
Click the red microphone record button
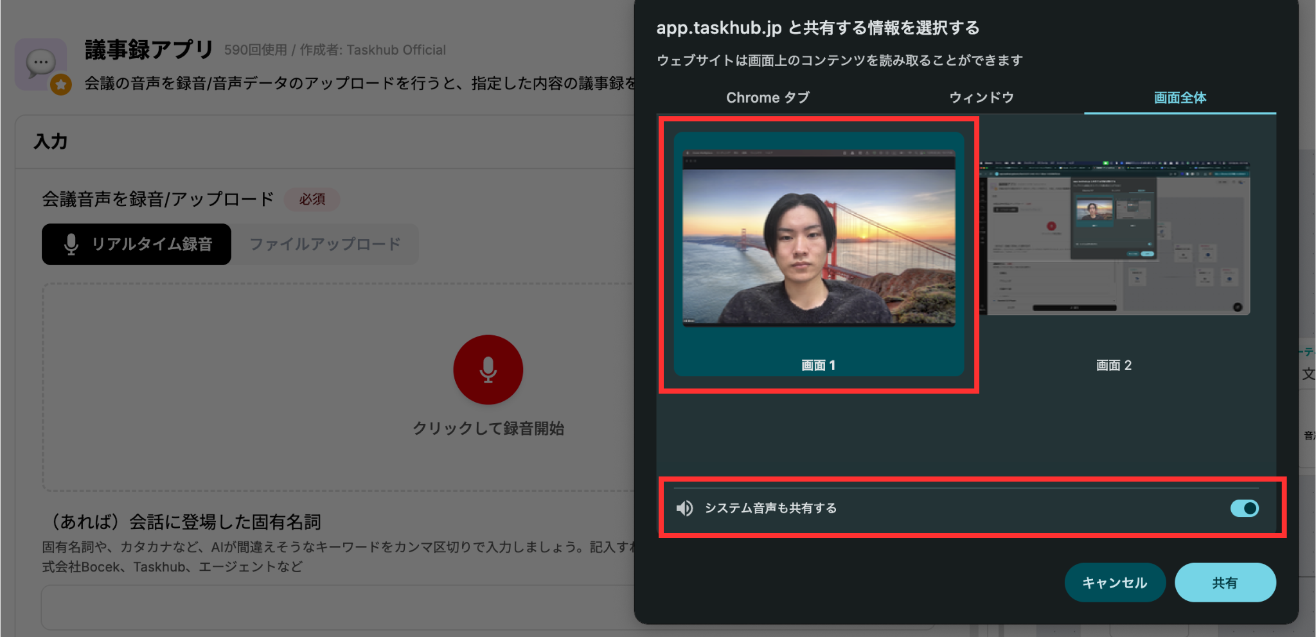tap(488, 370)
